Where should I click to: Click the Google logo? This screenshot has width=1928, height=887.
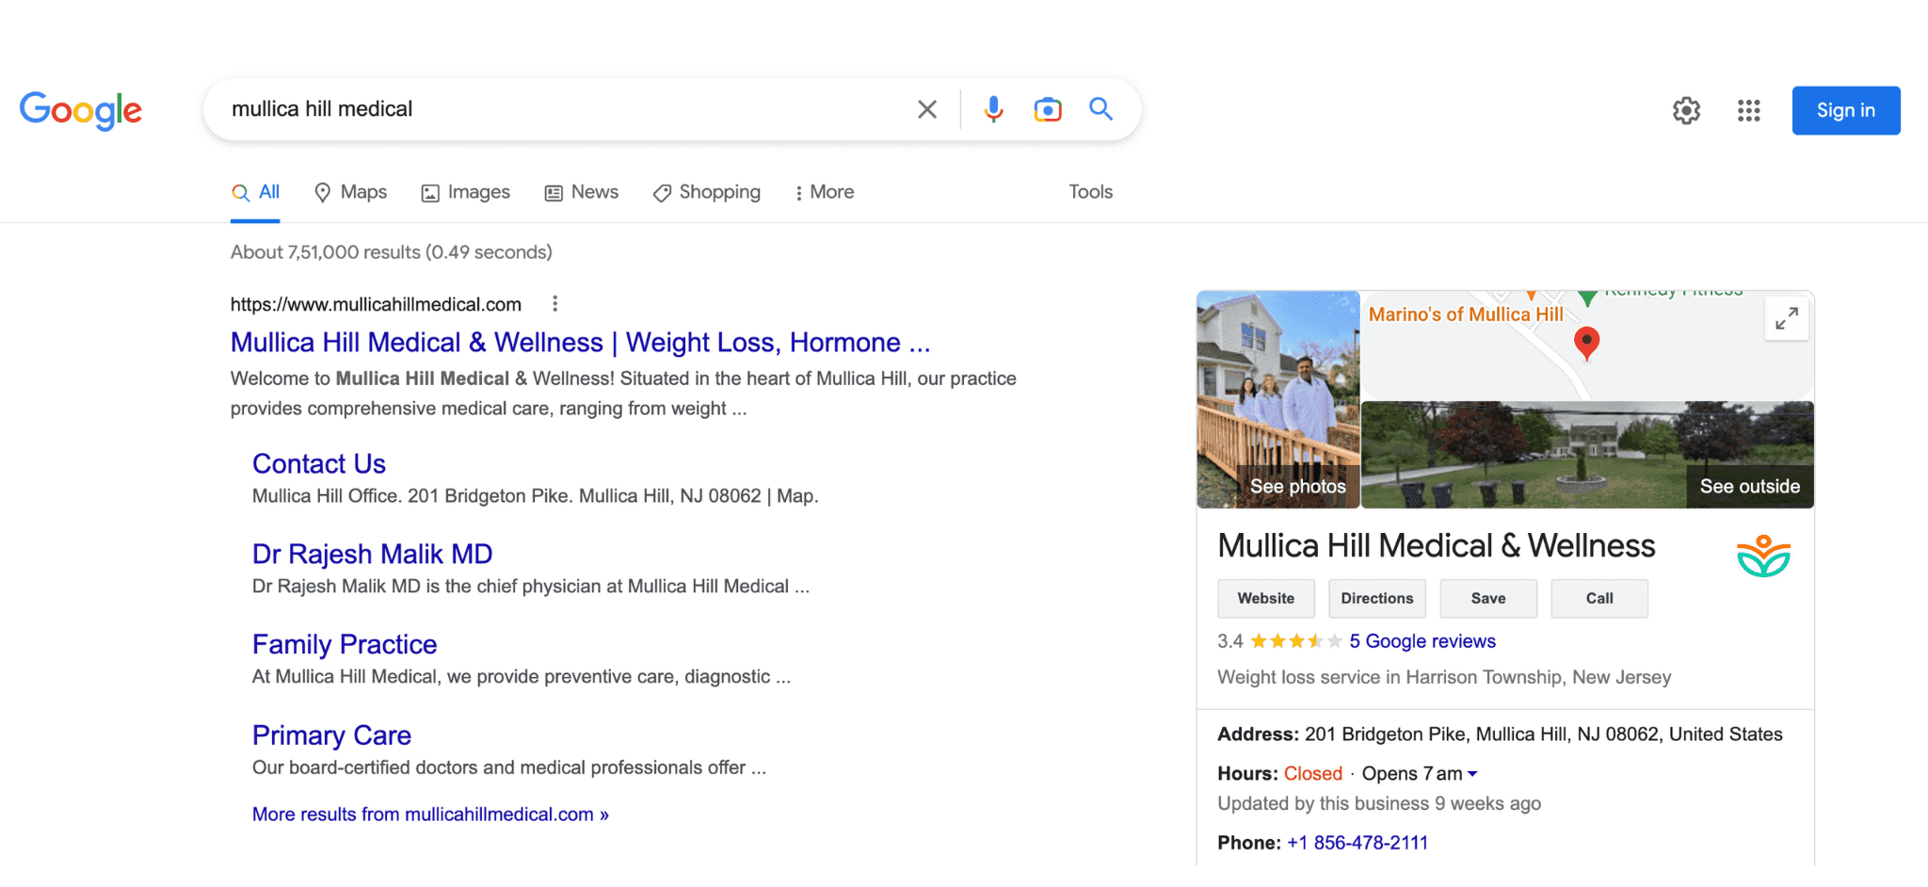(81, 111)
